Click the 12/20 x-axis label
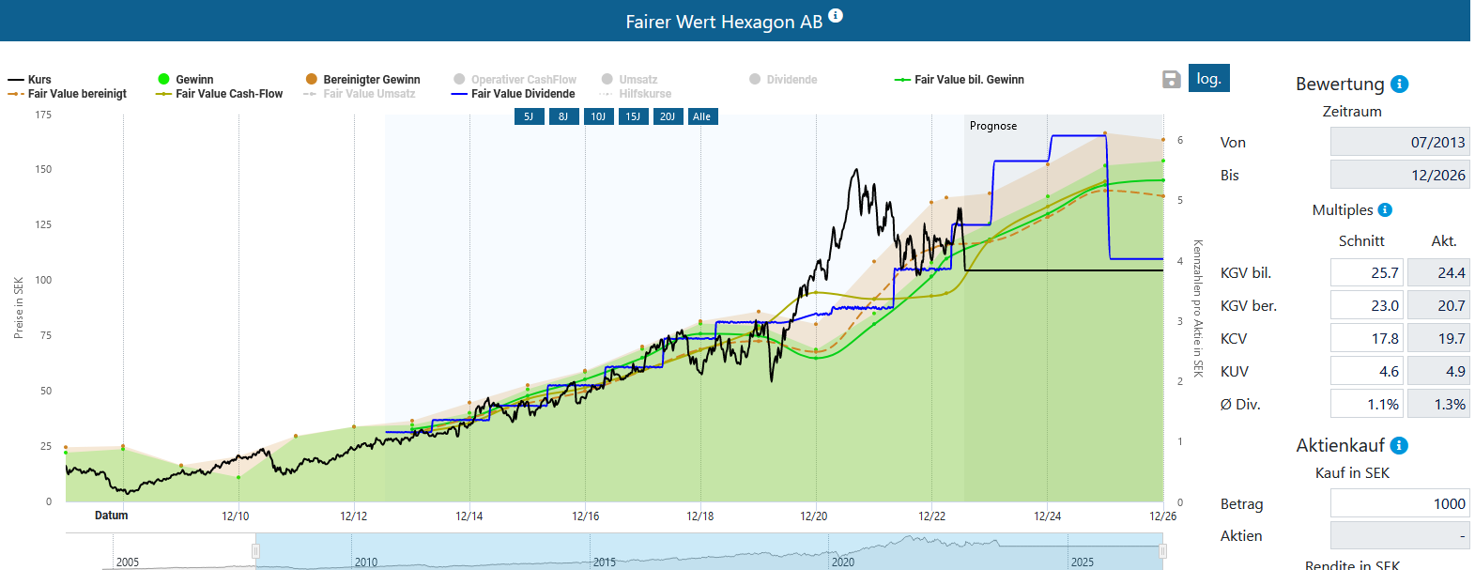 tap(814, 516)
